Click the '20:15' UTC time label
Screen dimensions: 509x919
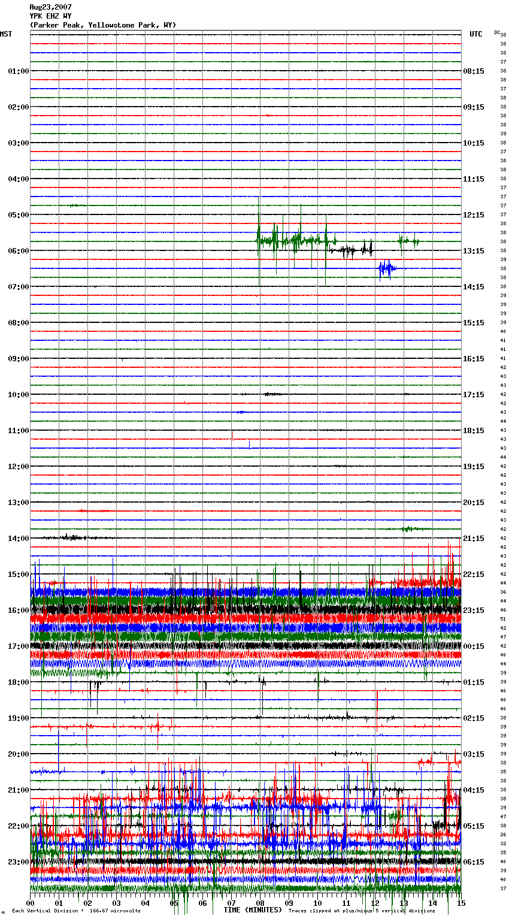click(474, 503)
